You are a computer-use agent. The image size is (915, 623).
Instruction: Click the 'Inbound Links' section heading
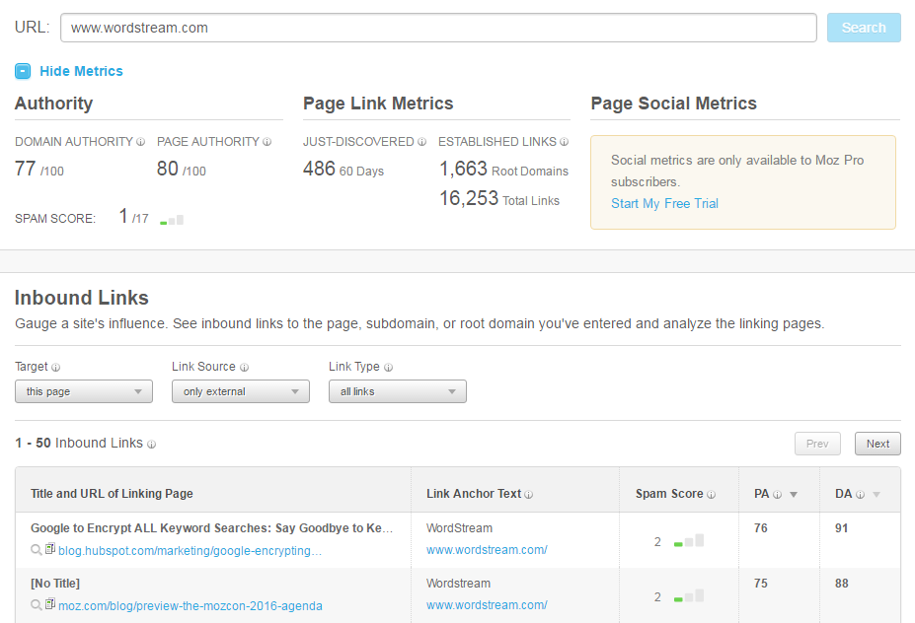[x=82, y=298]
